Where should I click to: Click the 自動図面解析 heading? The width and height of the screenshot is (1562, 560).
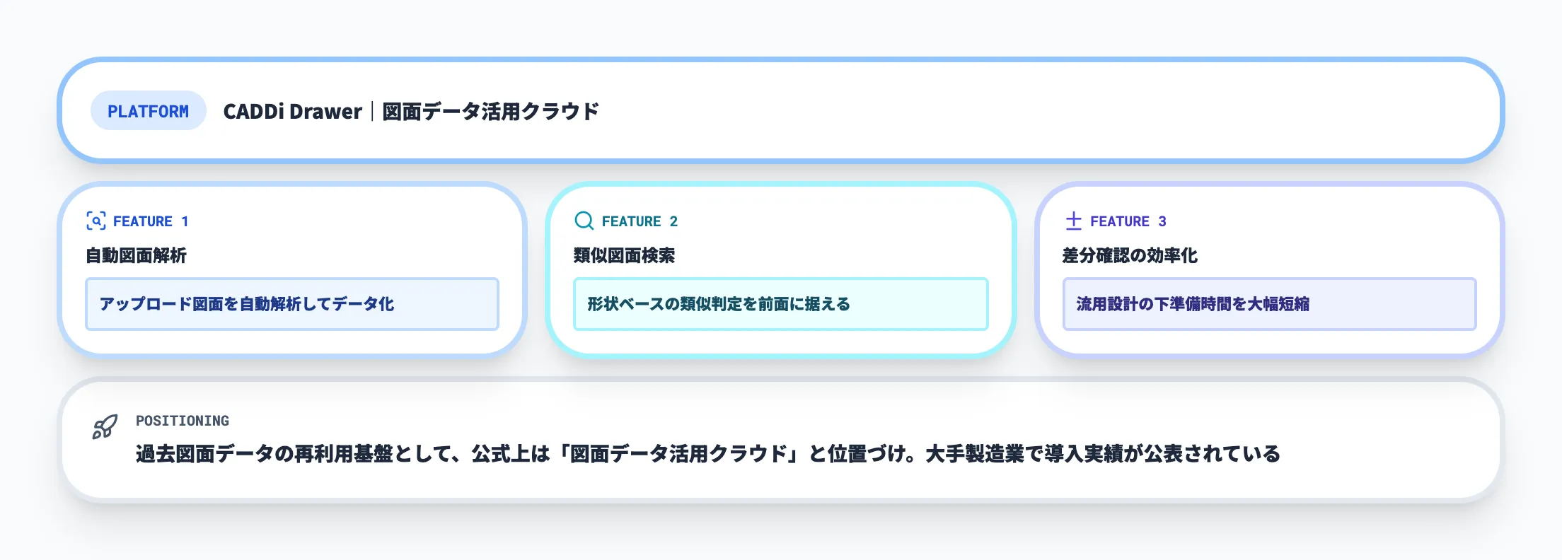[136, 255]
